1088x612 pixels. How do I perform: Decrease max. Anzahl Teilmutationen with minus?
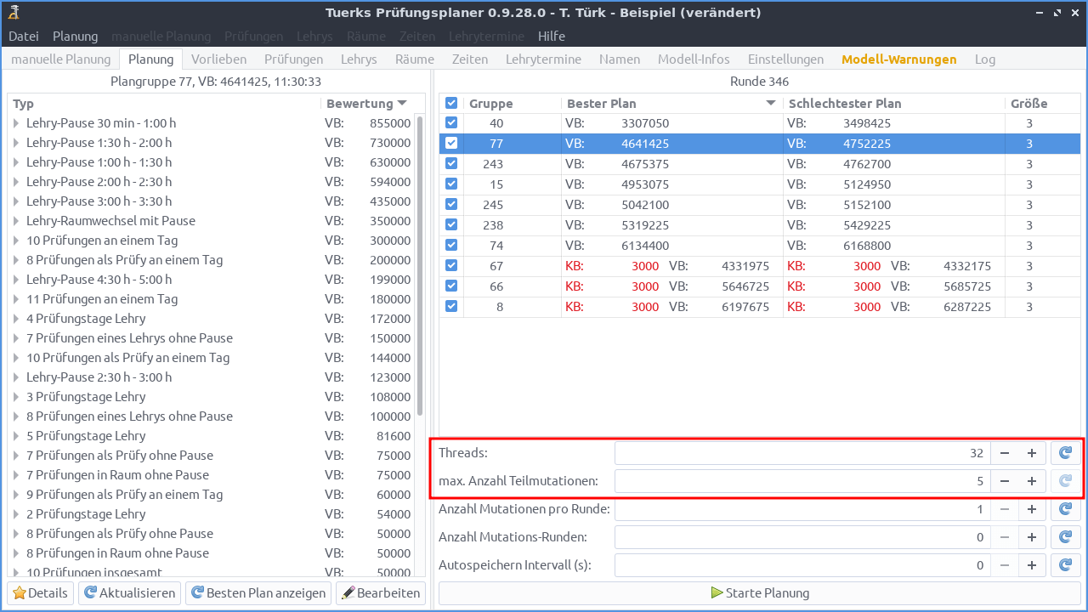click(x=1004, y=481)
